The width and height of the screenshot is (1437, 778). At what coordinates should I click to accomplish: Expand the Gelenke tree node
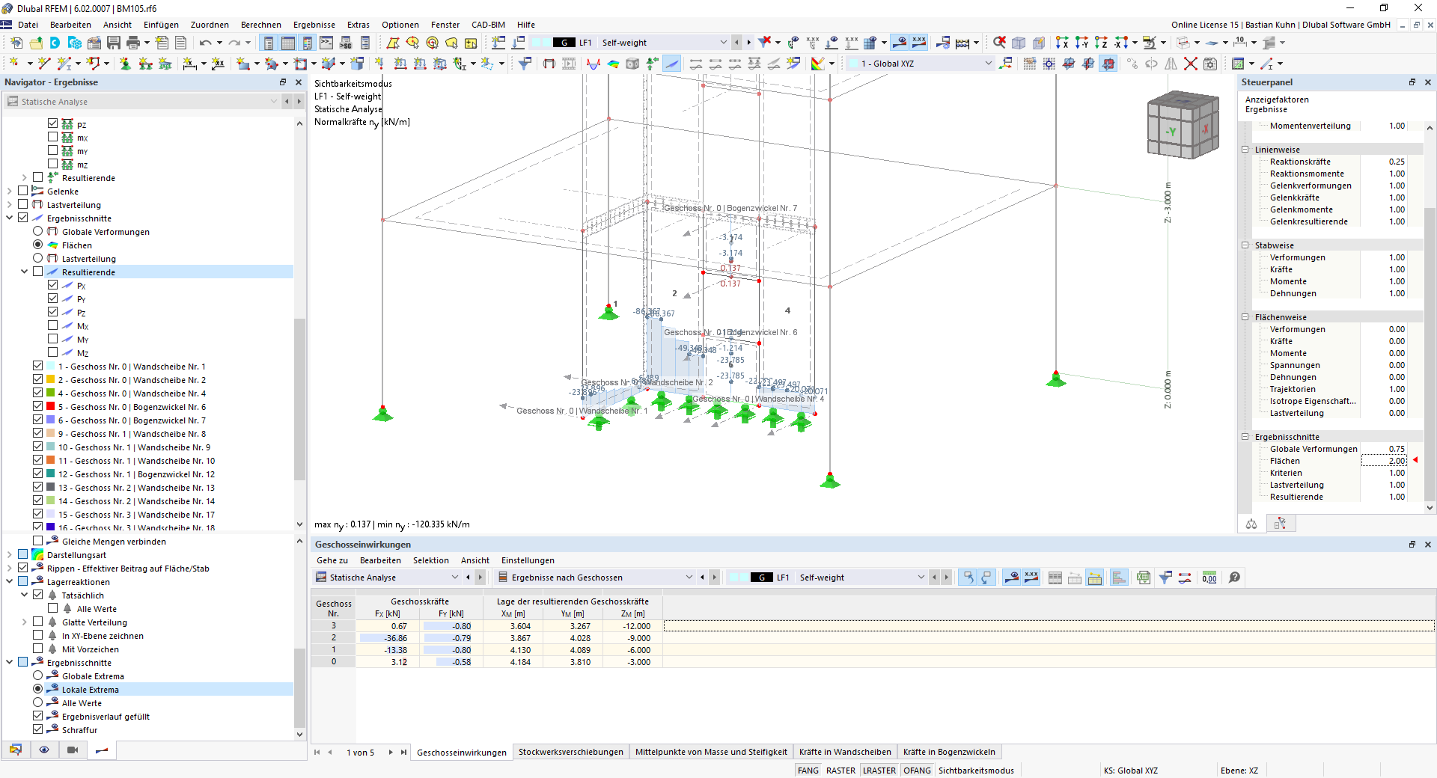9,191
